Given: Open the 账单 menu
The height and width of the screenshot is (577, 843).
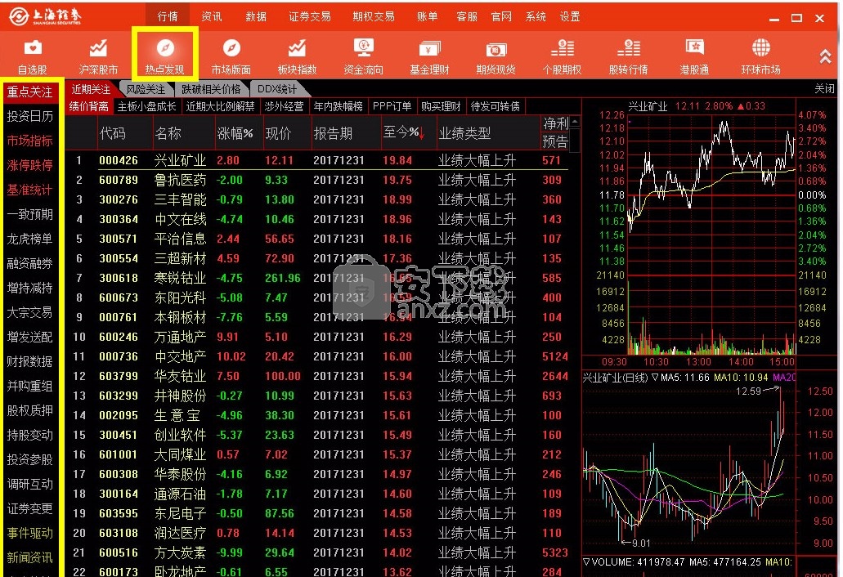Looking at the screenshot, I should pyautogui.click(x=427, y=16).
